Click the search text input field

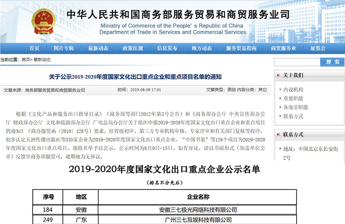pyautogui.click(x=297, y=62)
